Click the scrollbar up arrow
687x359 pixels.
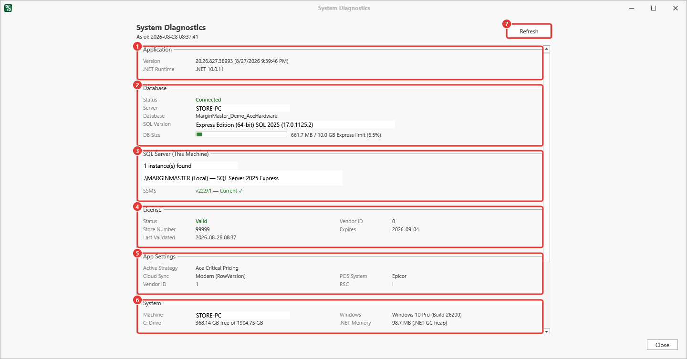[547, 49]
